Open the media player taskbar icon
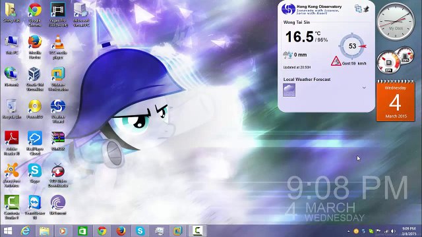The height and width of the screenshot is (237, 422). click(63, 231)
